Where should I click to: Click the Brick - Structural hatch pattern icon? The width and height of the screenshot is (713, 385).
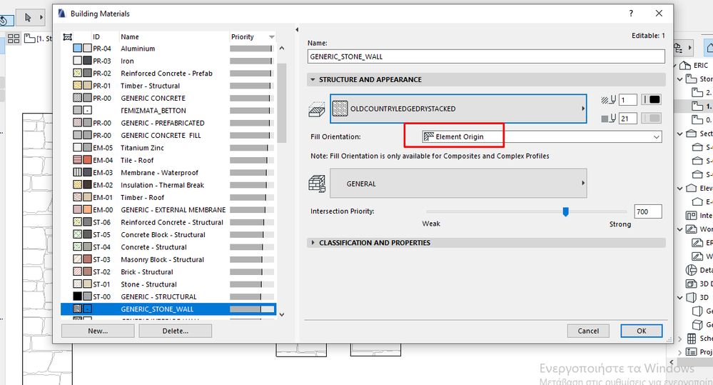click(x=78, y=271)
